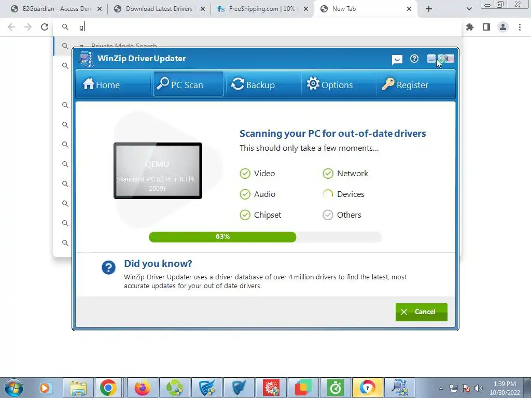Image resolution: width=531 pixels, height=398 pixels.
Task: Open the clock showing 1:39 PM
Action: [x=505, y=388]
